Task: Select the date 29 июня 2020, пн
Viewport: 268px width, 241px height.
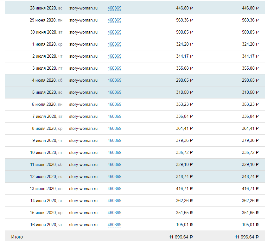Action: pyautogui.click(x=46, y=20)
